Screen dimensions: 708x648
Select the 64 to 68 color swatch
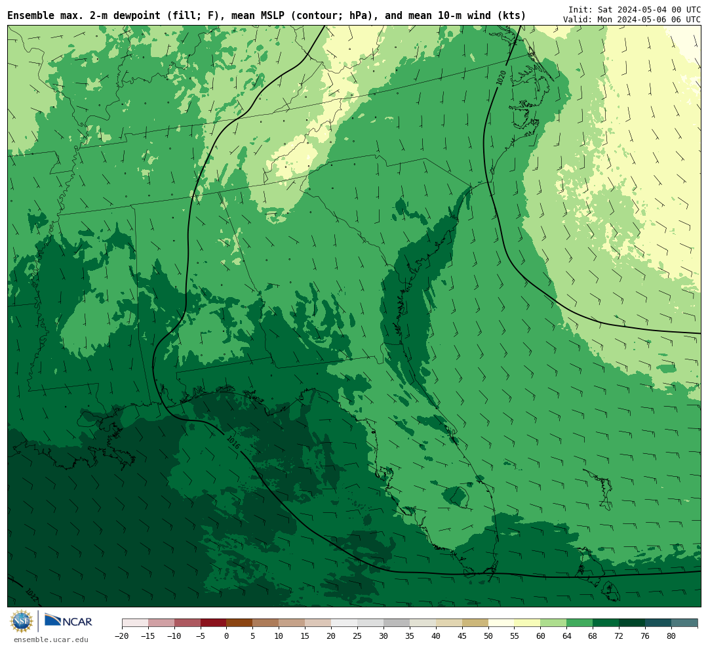[580, 623]
